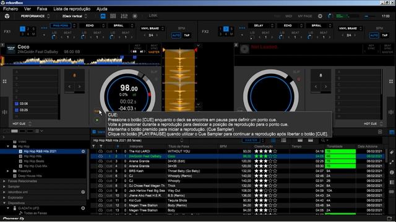Click deck 1 play/pause button

pyautogui.click(x=97, y=120)
